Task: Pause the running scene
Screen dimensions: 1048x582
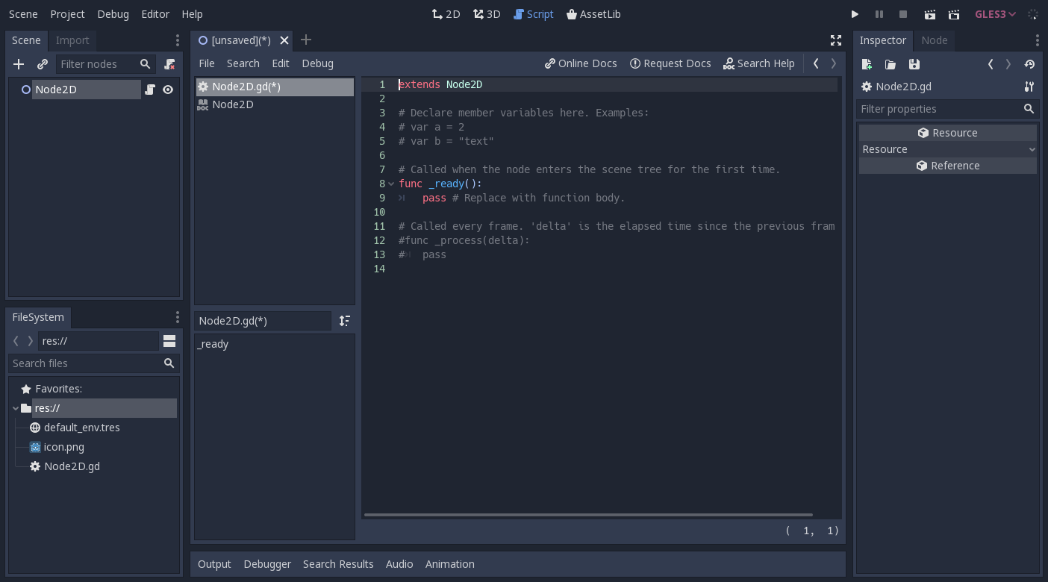Action: coord(879,14)
